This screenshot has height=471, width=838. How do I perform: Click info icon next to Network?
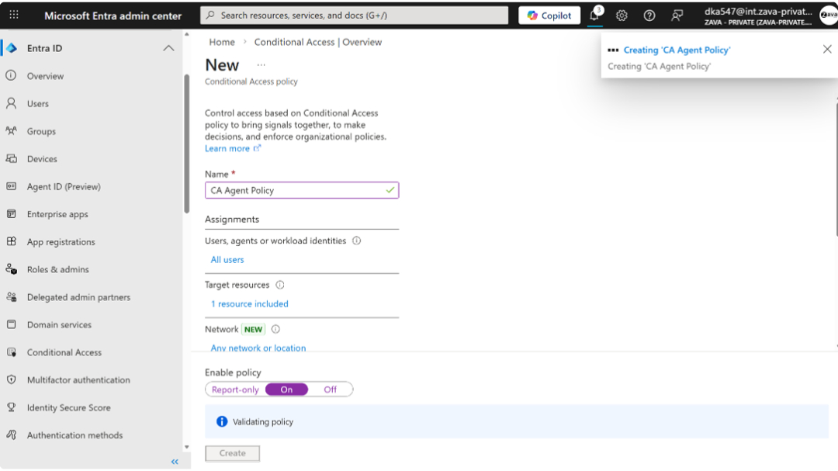[275, 329]
